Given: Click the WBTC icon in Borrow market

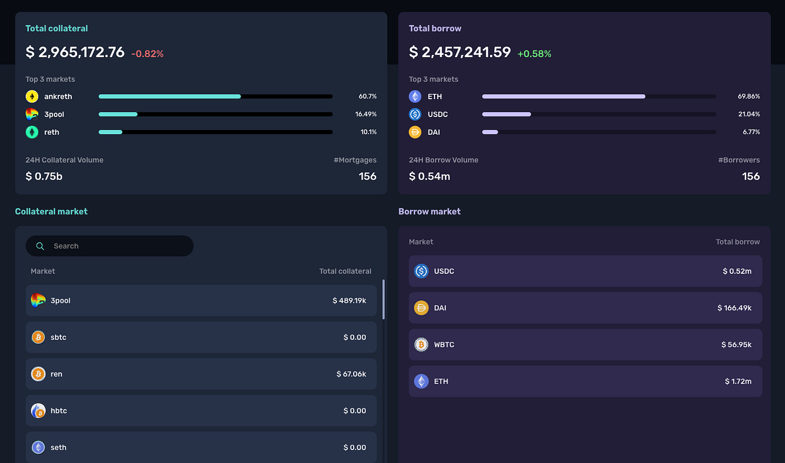Looking at the screenshot, I should pyautogui.click(x=421, y=344).
